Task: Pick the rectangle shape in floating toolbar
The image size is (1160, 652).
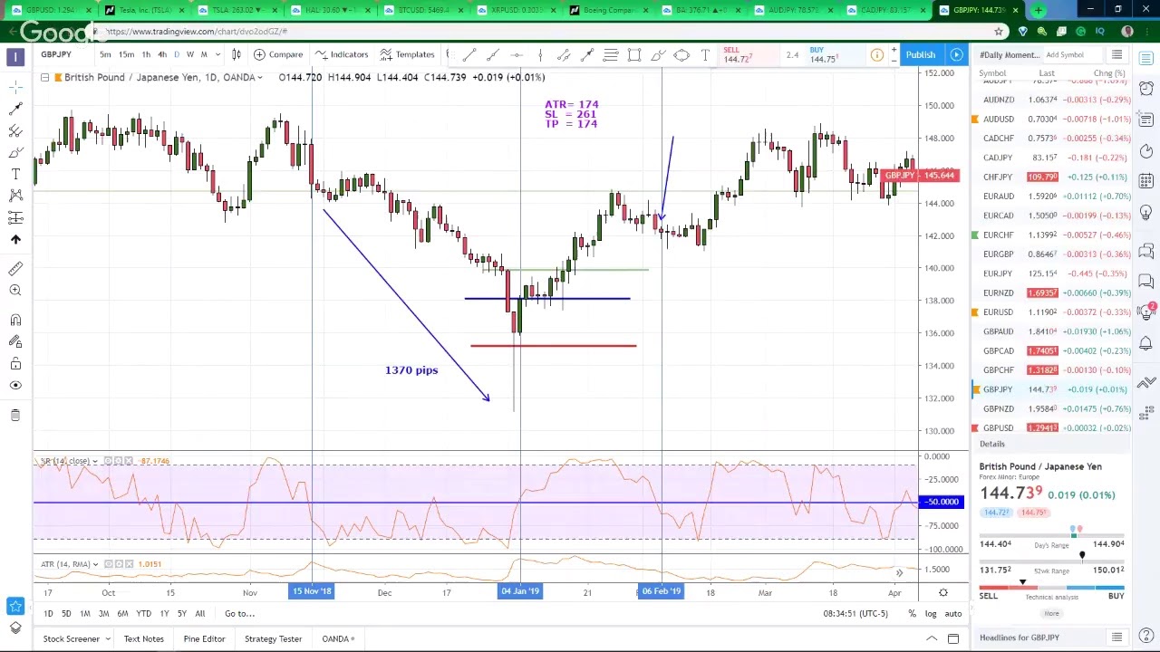Action: (634, 55)
